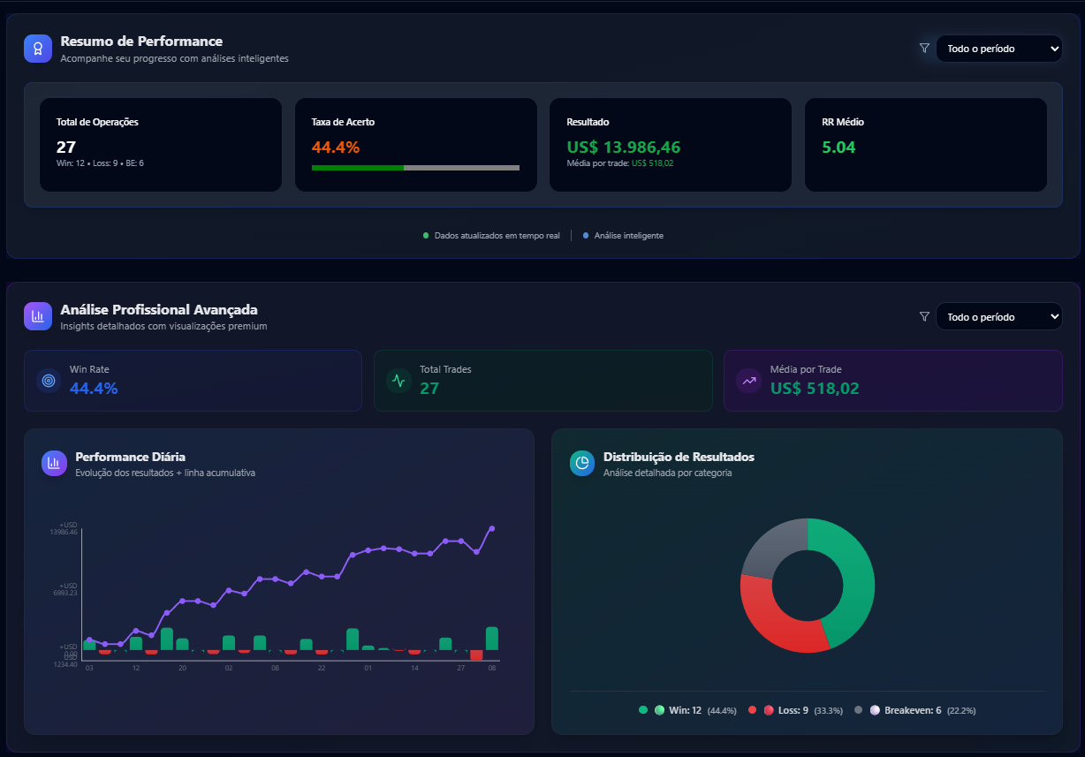
Task: Open the period dropdown in Análise Profissional Avançada
Action: pos(999,316)
